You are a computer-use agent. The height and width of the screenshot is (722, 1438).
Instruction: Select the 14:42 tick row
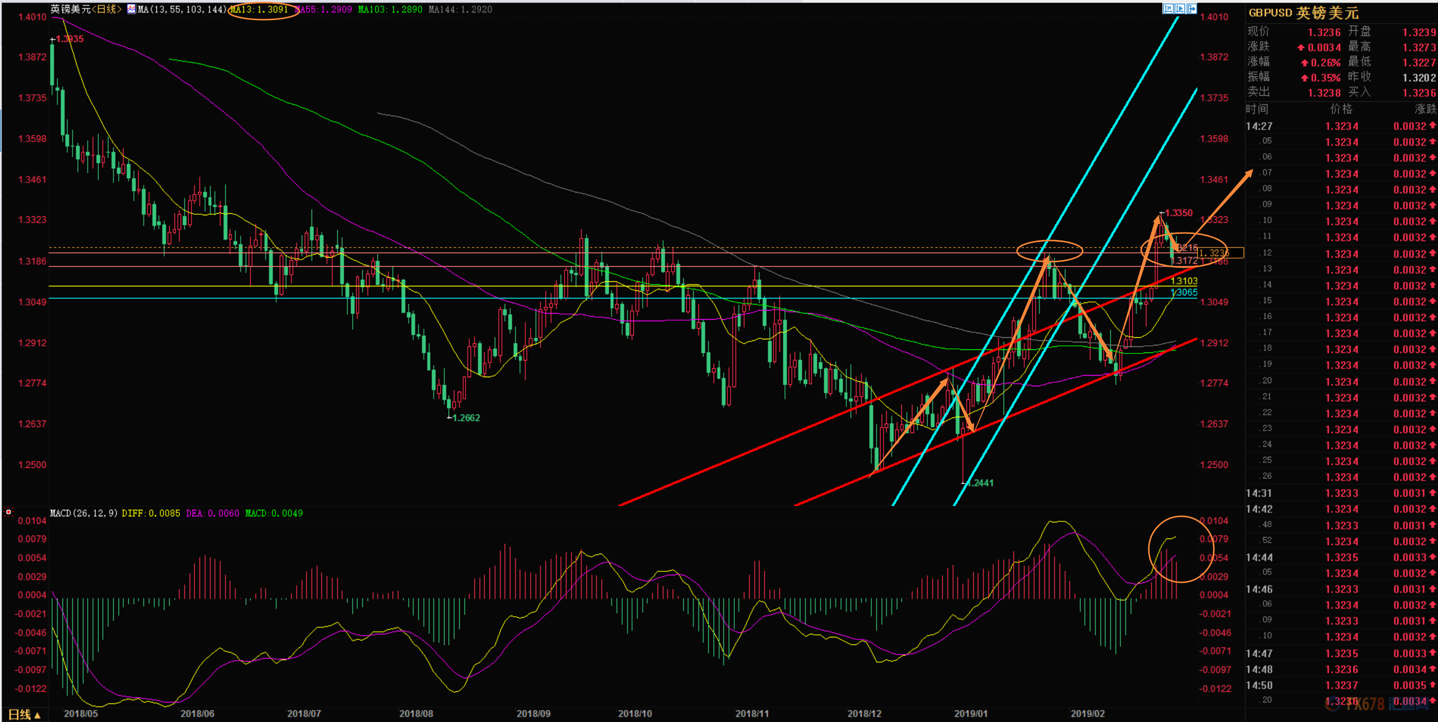(1342, 509)
